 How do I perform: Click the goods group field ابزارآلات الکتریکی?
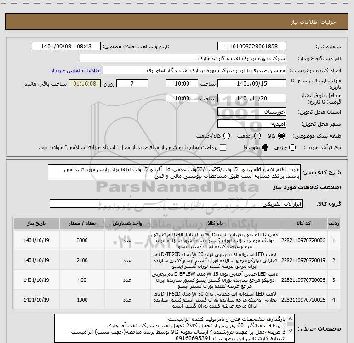pyautogui.click(x=176, y=203)
